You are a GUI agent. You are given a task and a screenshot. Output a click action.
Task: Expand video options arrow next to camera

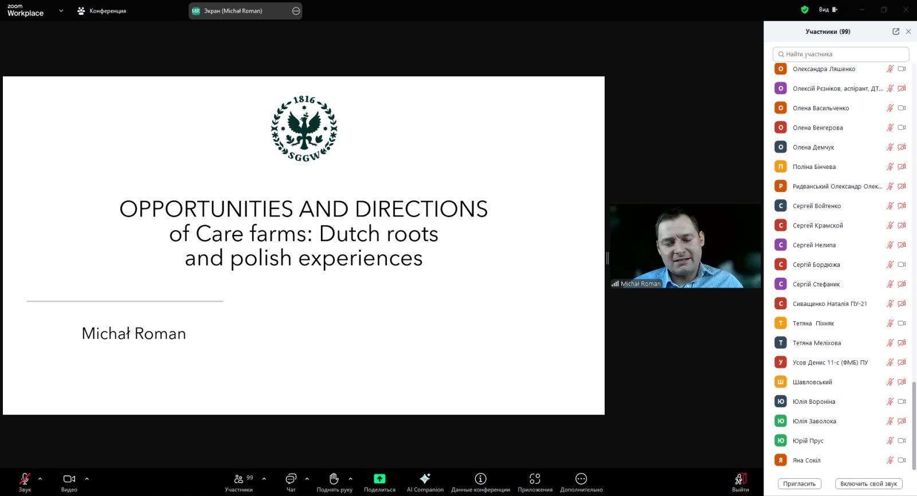(x=87, y=479)
